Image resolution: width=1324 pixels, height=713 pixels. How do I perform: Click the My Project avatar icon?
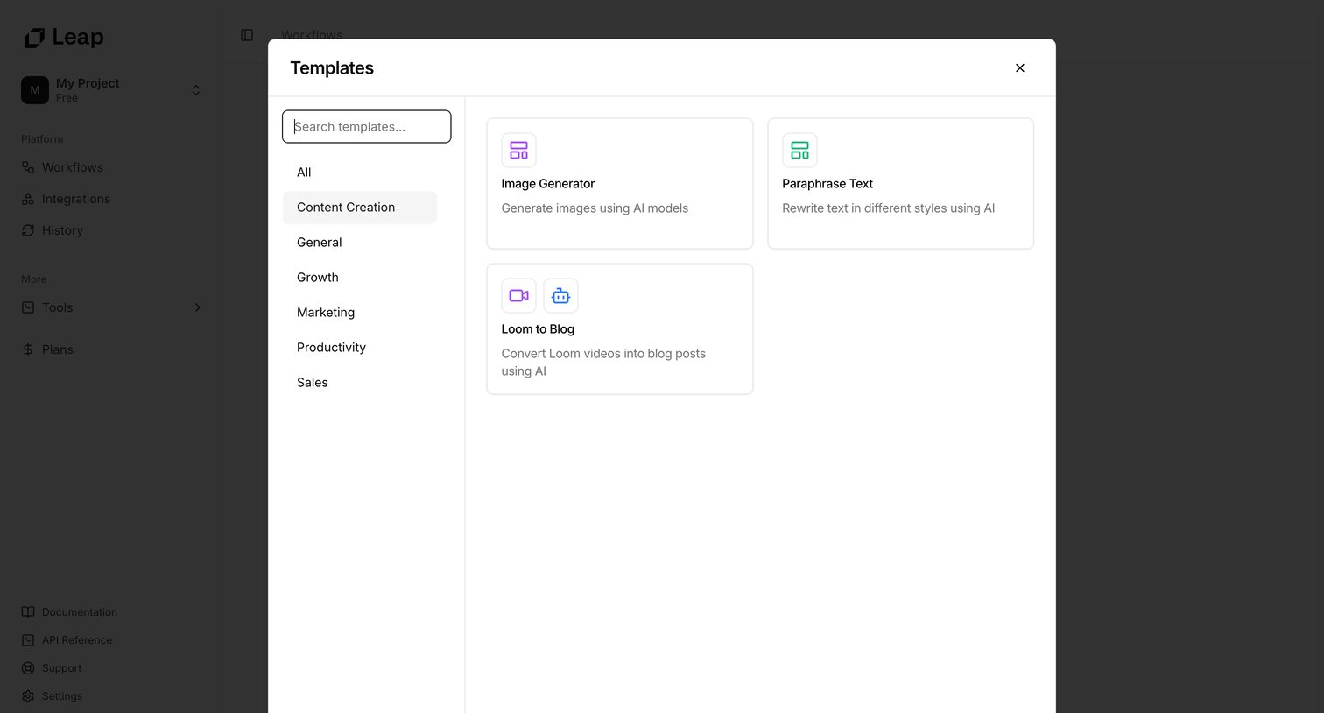(x=35, y=90)
